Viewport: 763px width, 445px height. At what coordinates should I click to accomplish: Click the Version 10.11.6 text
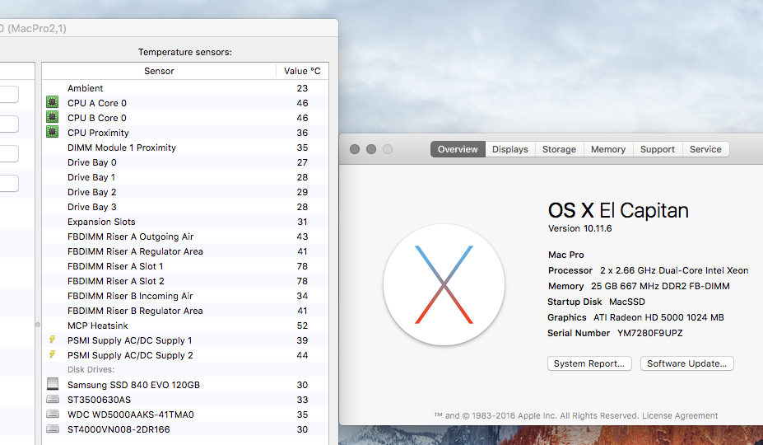pyautogui.click(x=579, y=228)
